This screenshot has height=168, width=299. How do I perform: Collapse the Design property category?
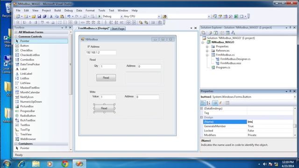coord(201,117)
